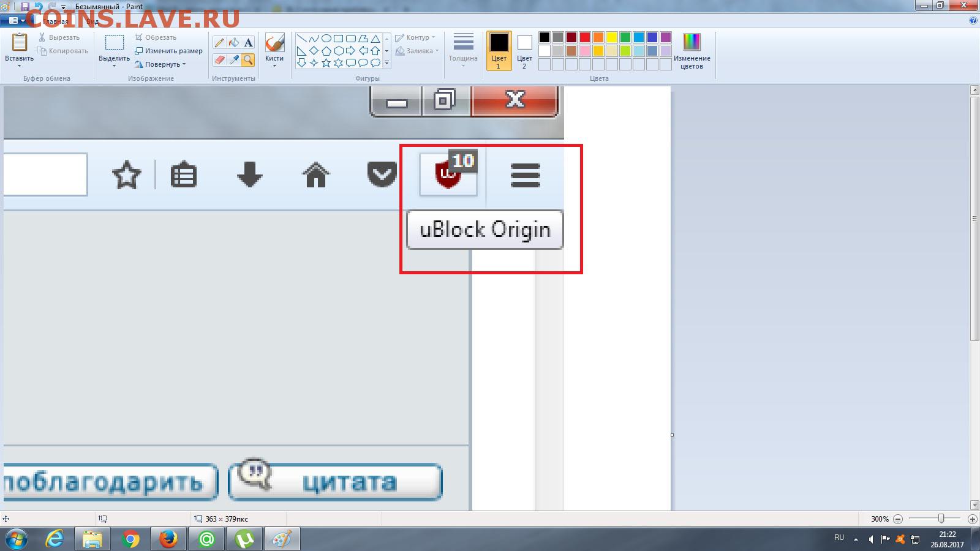This screenshot has height=551, width=980.
Task: Click the zoom out minus button
Action: point(898,519)
